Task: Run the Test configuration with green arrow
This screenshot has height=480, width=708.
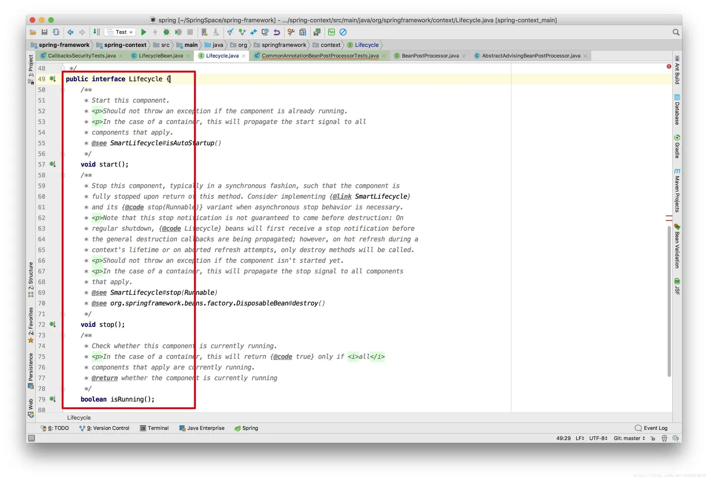Action: pyautogui.click(x=144, y=32)
